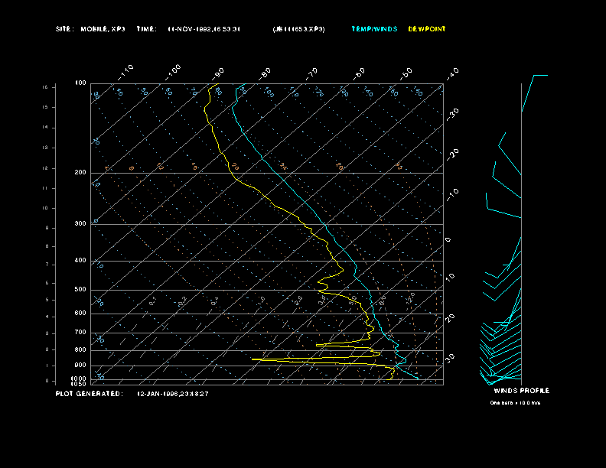Image resolution: width=606 pixels, height=468 pixels.
Task: Click the '-40' isotherm label at top right
Action: click(x=452, y=73)
